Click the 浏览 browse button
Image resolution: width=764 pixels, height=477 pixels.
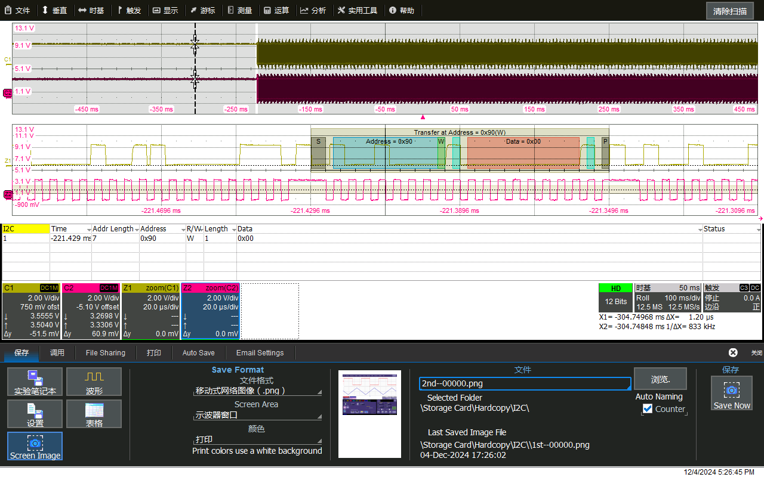[660, 379]
